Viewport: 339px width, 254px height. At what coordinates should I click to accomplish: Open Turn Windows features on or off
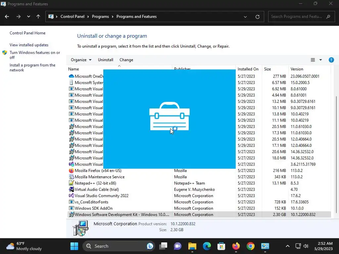point(35,55)
